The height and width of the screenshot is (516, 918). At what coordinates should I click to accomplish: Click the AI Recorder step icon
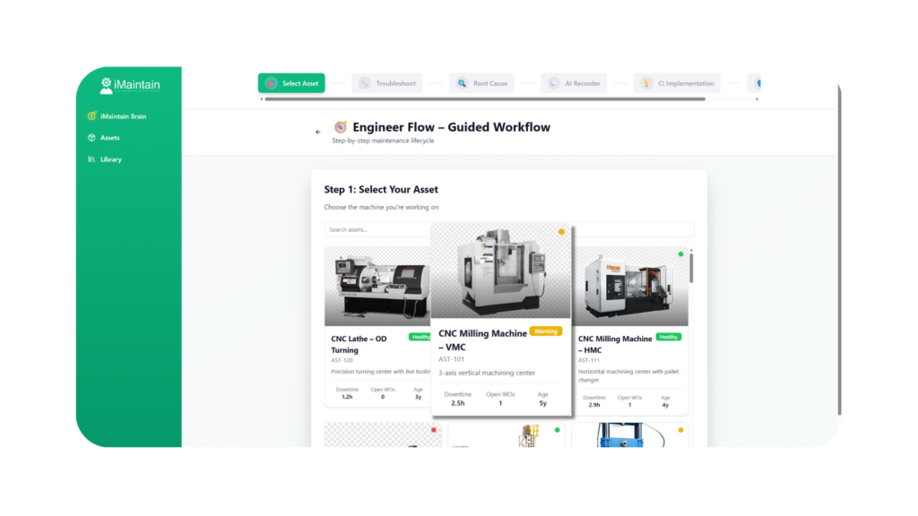click(x=554, y=83)
